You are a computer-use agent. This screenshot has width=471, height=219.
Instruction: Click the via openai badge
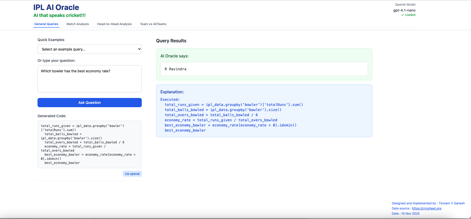click(x=132, y=174)
